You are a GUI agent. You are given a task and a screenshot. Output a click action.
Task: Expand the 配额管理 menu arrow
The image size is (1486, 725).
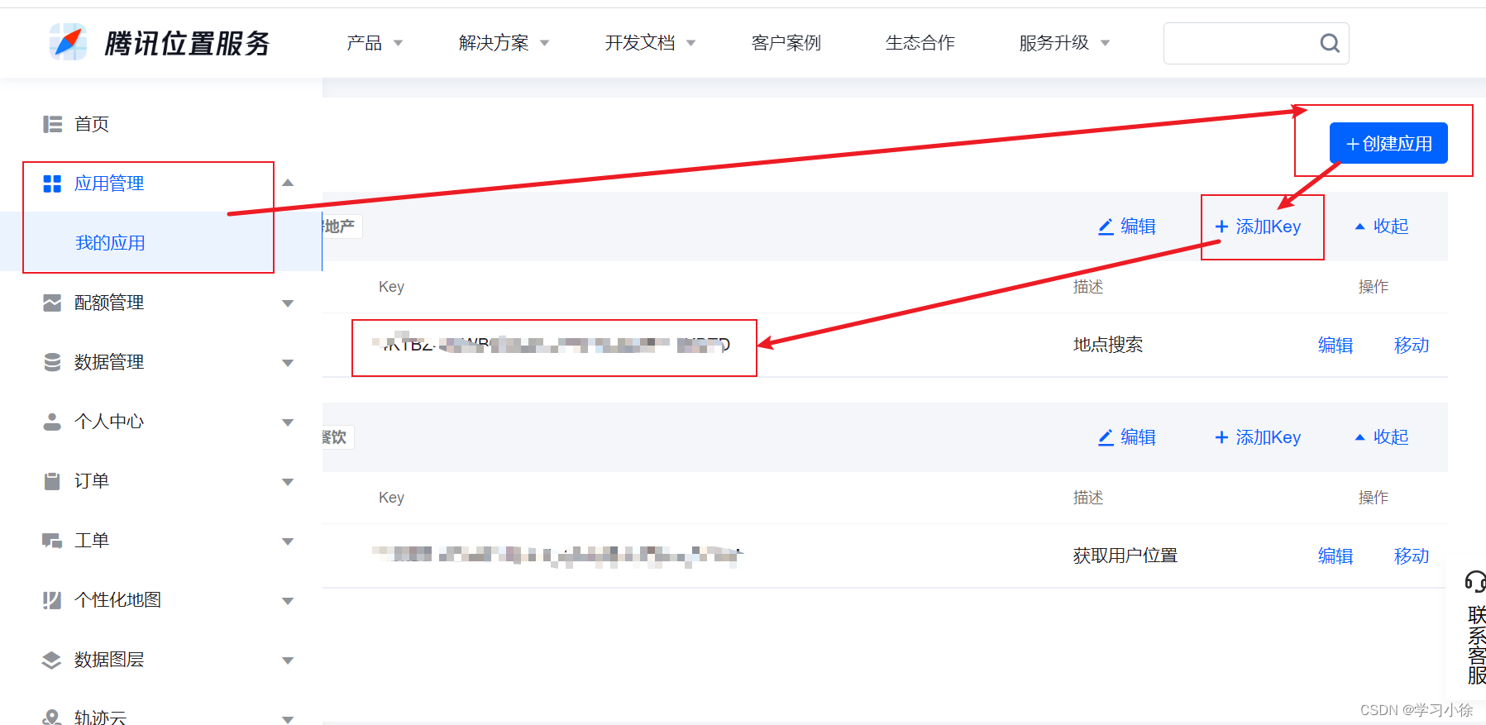288,303
